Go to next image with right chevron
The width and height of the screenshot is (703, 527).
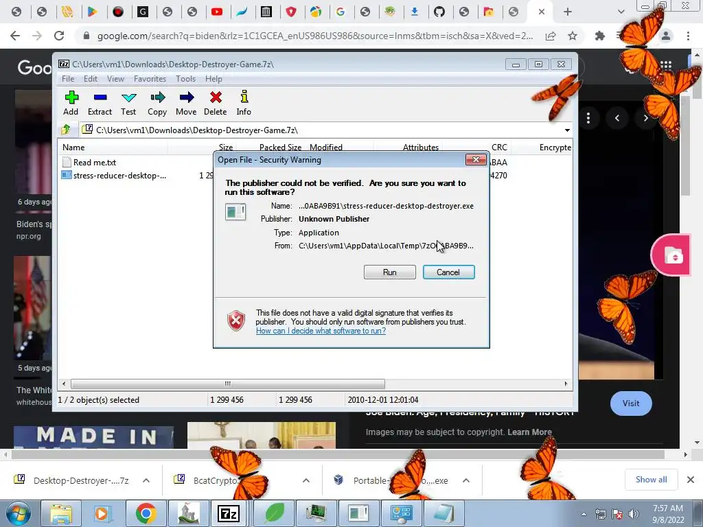(x=645, y=118)
